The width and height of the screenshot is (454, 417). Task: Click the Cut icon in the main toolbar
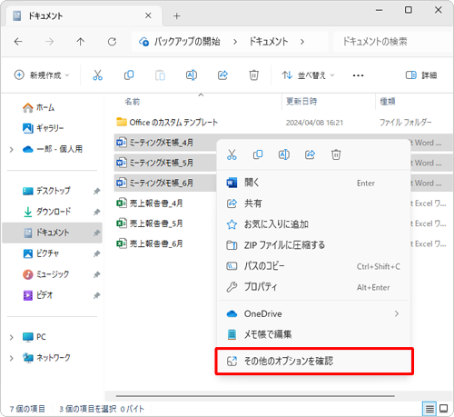97,74
